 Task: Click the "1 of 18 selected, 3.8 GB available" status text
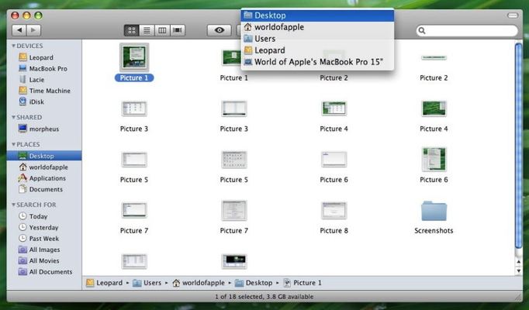coord(264,297)
